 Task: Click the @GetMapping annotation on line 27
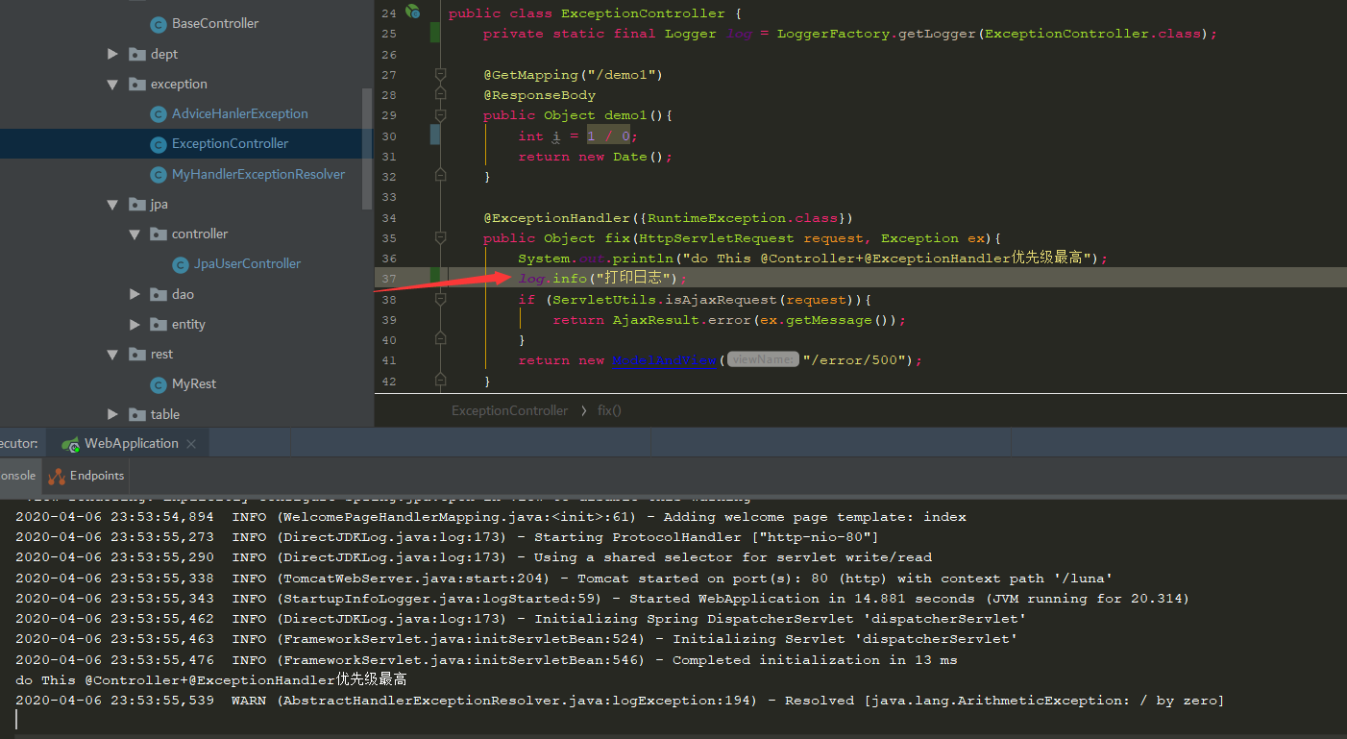coord(574,74)
